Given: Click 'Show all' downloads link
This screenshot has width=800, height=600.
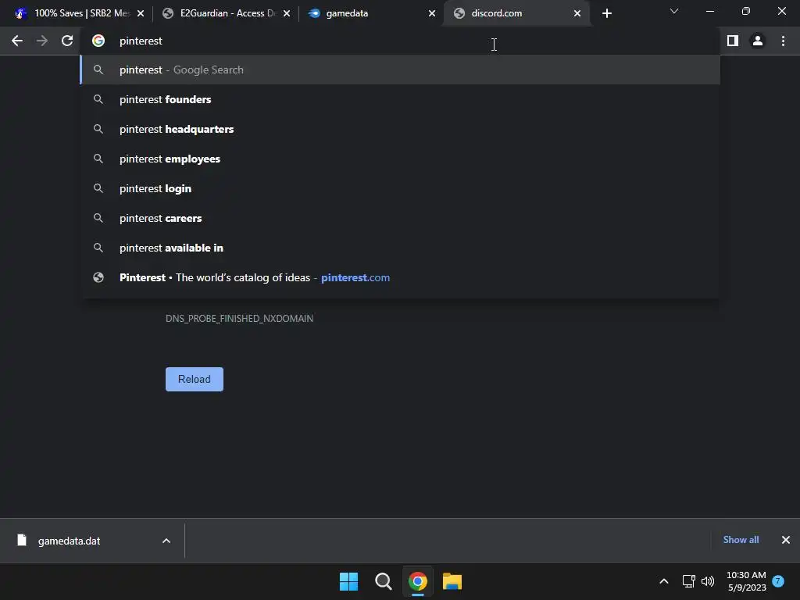Looking at the screenshot, I should point(741,540).
